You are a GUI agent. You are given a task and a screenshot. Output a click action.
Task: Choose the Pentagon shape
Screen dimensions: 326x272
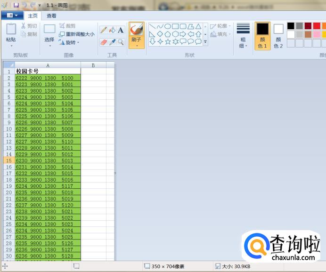(168, 34)
